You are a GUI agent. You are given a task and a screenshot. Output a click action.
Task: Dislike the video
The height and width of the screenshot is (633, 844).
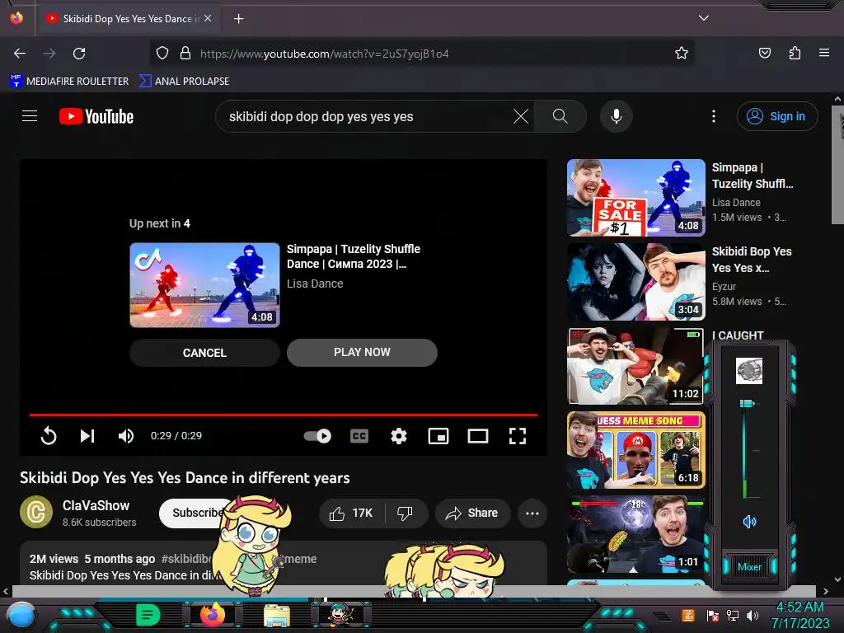click(406, 513)
